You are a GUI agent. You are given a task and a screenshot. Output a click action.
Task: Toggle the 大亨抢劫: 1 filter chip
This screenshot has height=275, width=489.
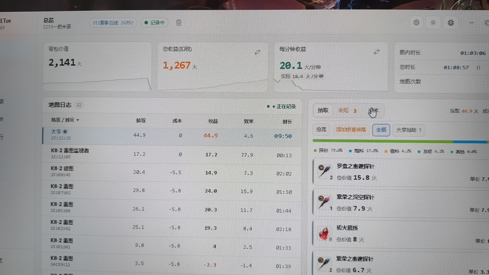coord(408,130)
